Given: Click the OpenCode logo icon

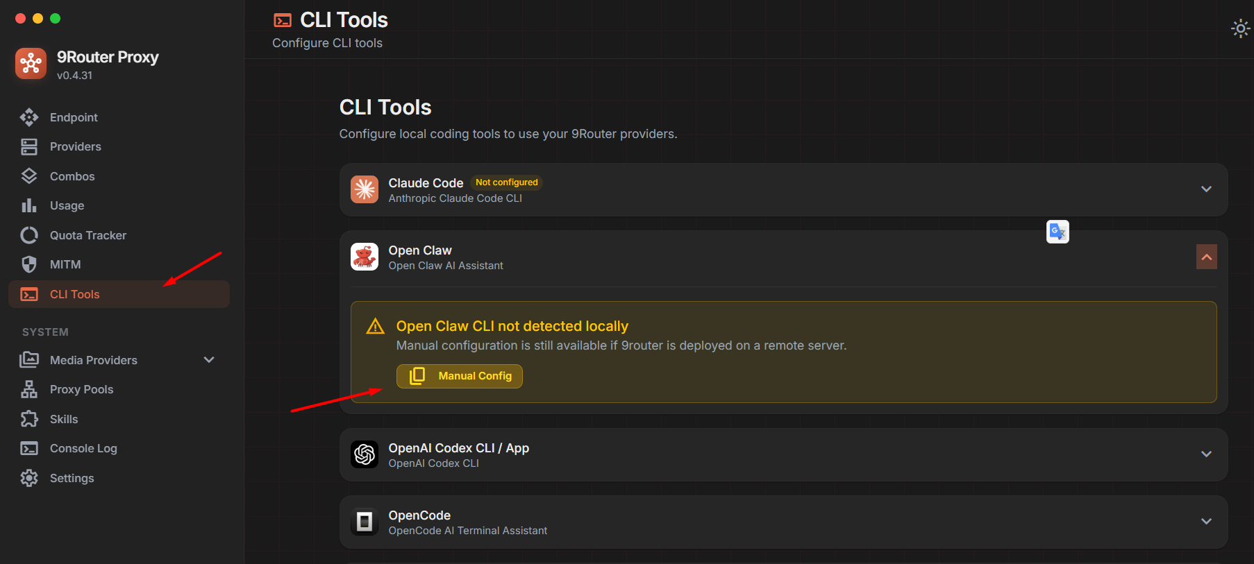Looking at the screenshot, I should (365, 522).
